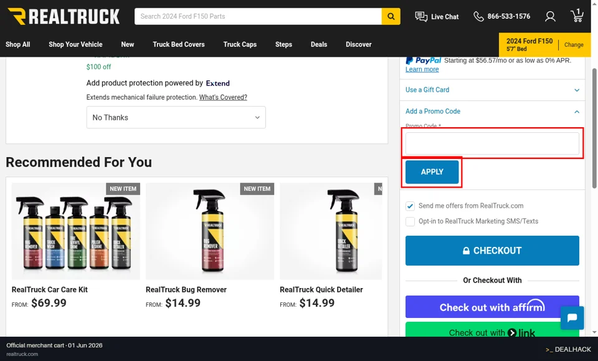The width and height of the screenshot is (598, 361).
Task: Select the New menu item
Action: tap(127, 44)
